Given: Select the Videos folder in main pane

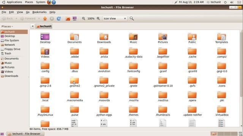Looking at the screenshot, I should pyautogui.click(x=45, y=53).
